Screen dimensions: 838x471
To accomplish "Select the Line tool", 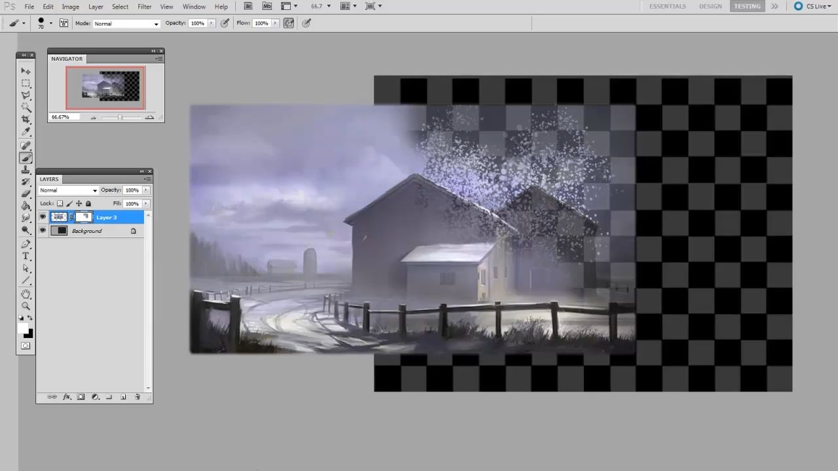I will pos(26,280).
